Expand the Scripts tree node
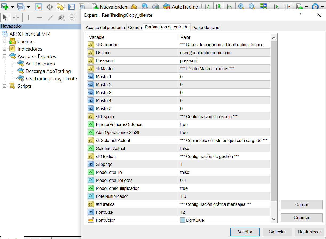This screenshot has width=326, height=239. click(x=5, y=86)
